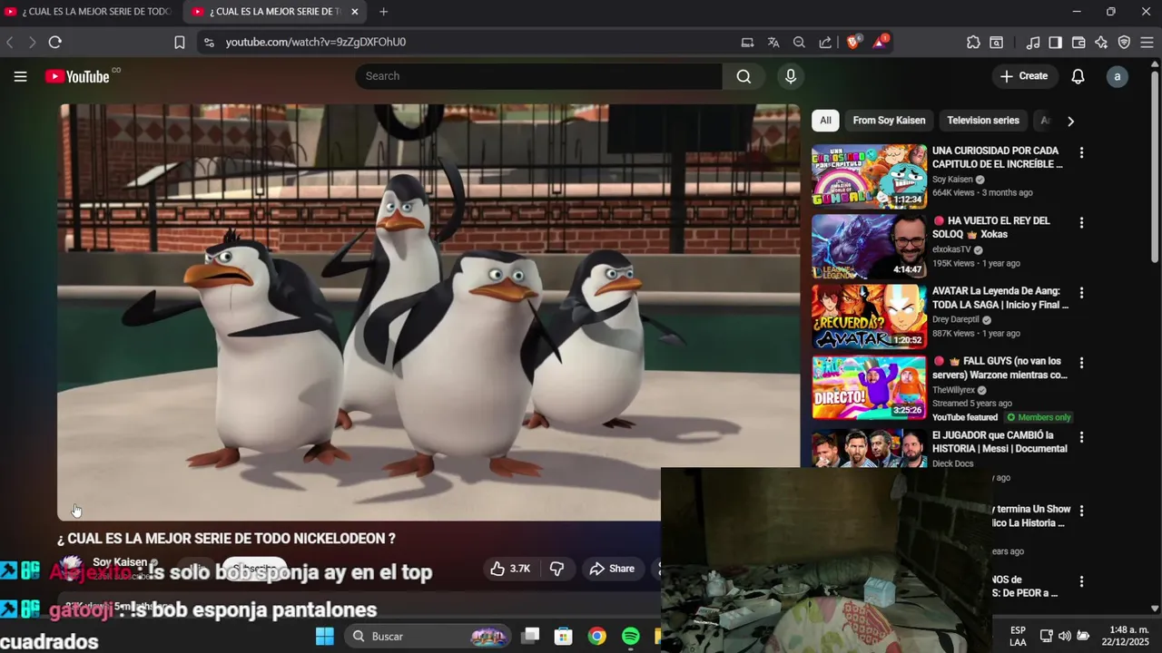Show more filter chips with the right arrow
The image size is (1162, 653).
coord(1070,121)
